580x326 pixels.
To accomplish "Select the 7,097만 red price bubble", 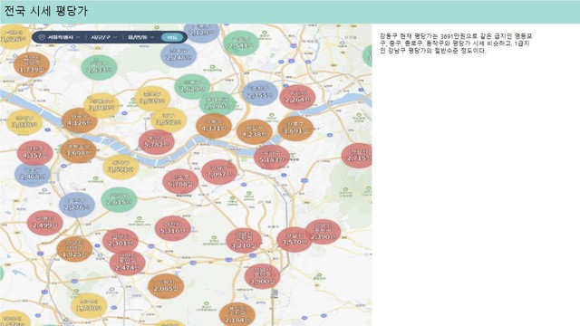I will pos(219,172).
